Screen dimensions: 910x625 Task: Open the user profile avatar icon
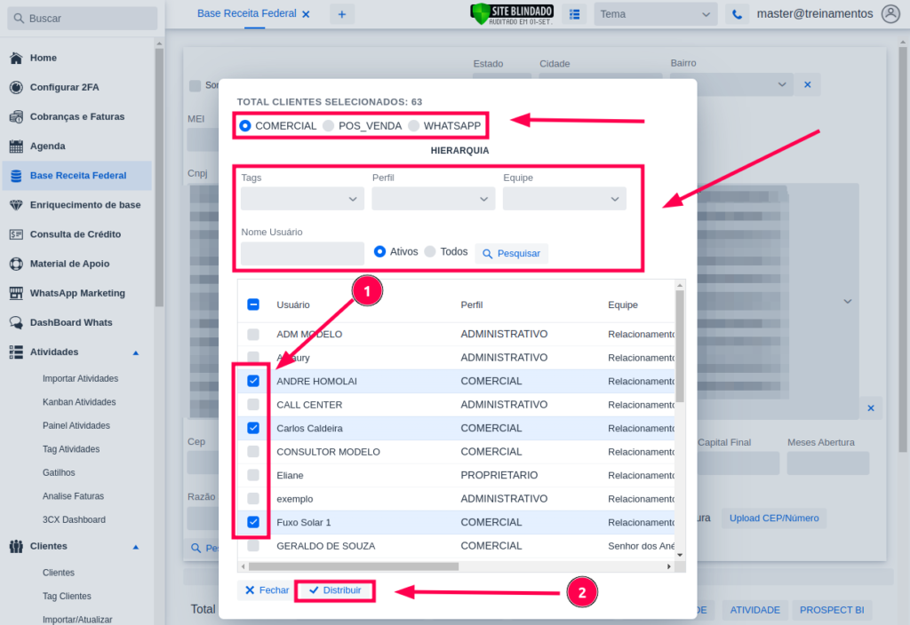point(890,14)
